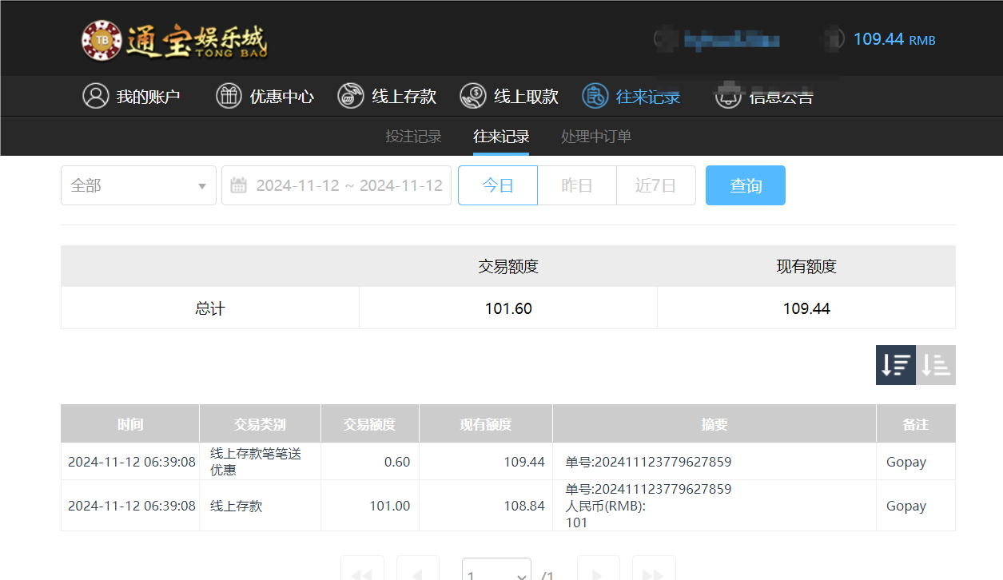Viewport: 1003px width, 580px height.
Task: Click the calendar icon beside the date range
Action: coord(237,185)
